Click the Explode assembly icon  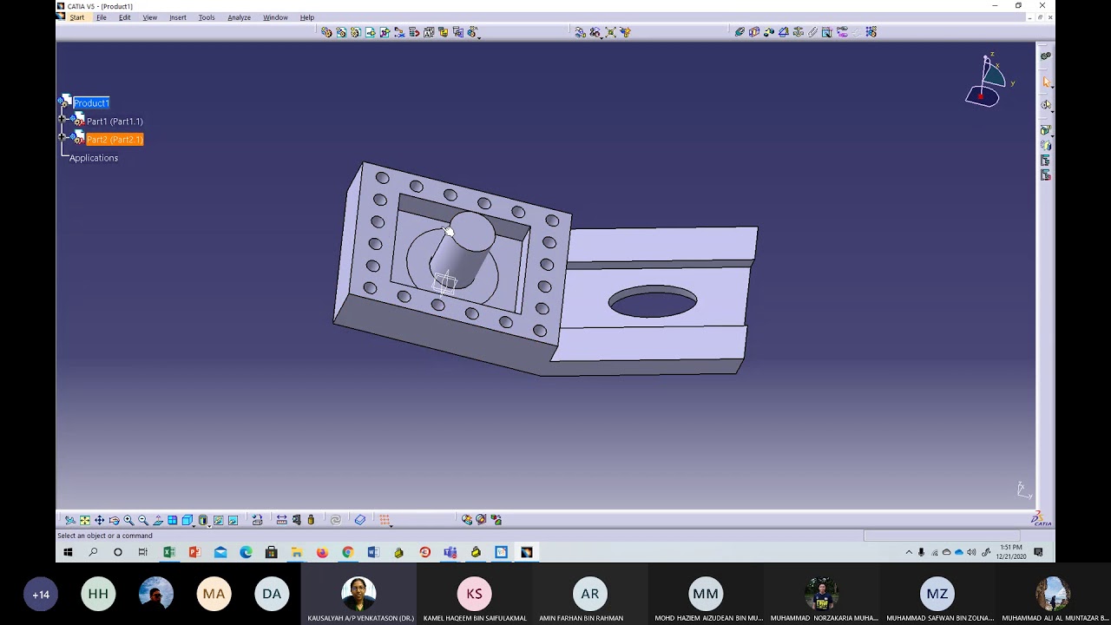coord(610,32)
